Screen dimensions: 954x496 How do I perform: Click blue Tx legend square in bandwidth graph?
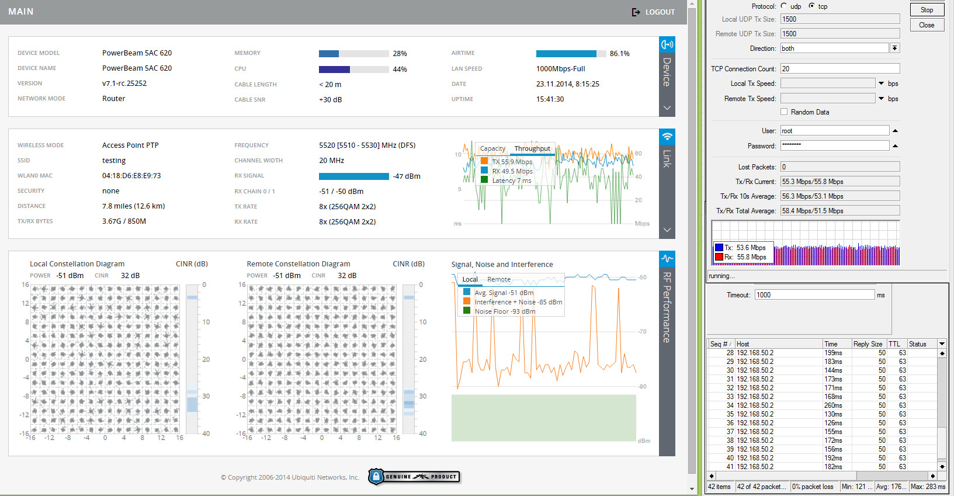[x=719, y=248]
